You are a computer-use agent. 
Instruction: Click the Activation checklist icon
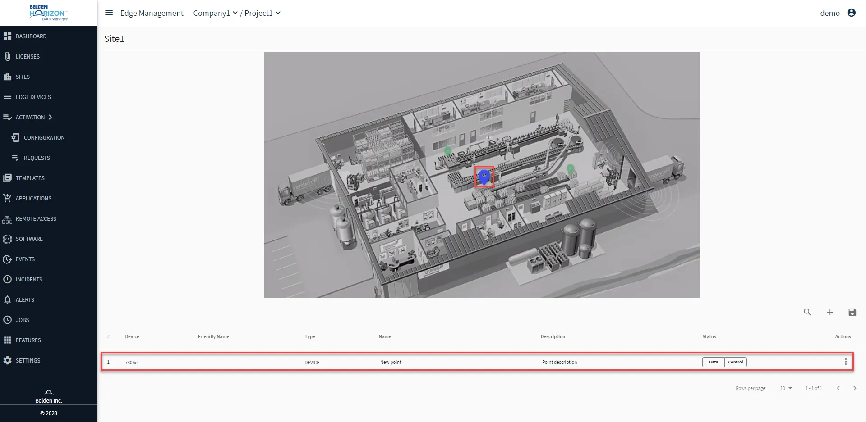[x=7, y=117]
